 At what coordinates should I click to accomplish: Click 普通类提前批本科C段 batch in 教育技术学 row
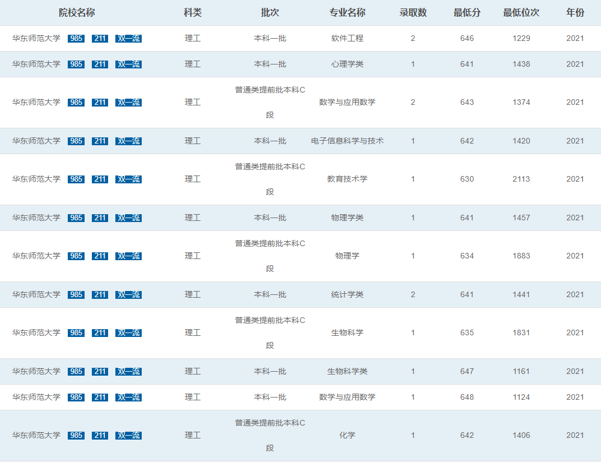pos(270,179)
